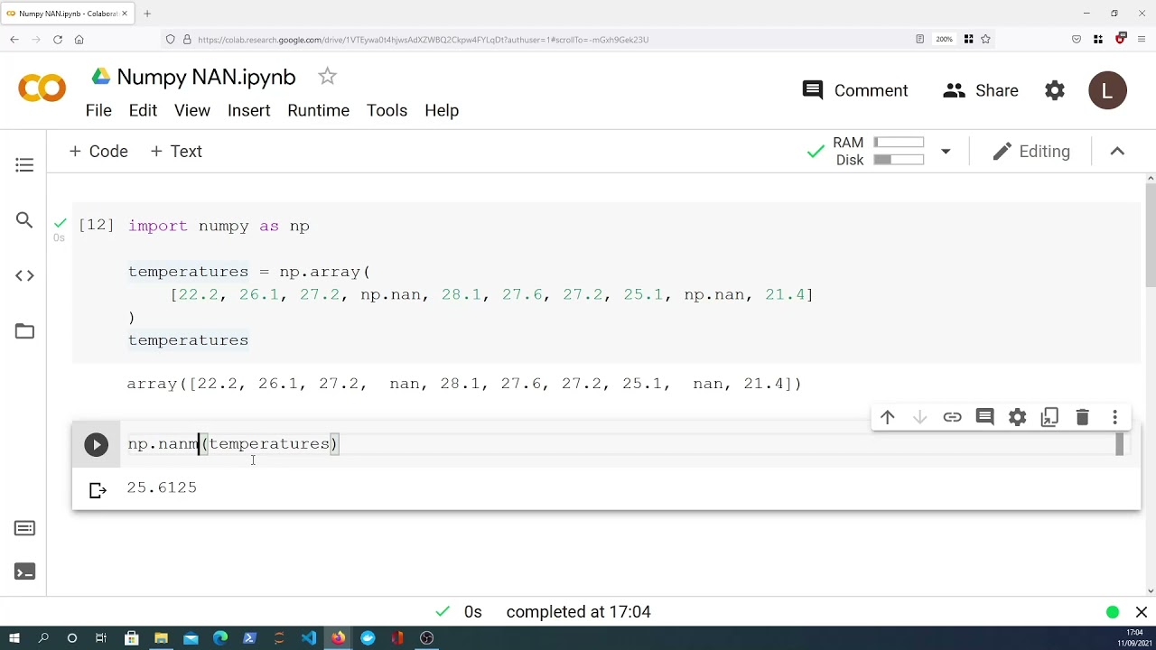Click the Share button
1156x650 pixels.
coord(981,90)
